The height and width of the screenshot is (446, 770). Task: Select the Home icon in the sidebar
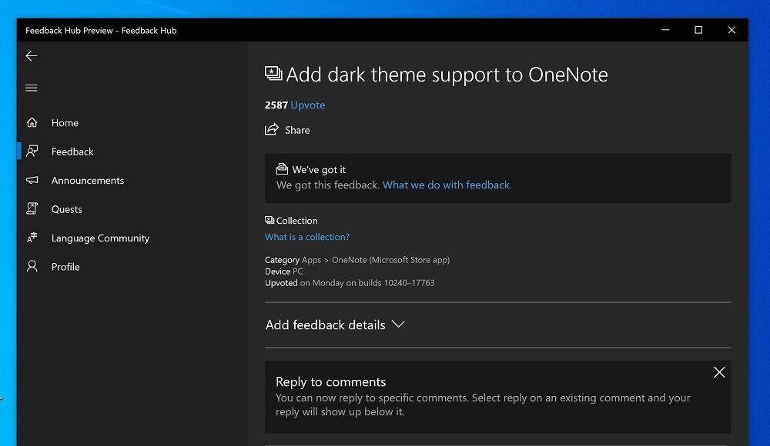pos(32,122)
